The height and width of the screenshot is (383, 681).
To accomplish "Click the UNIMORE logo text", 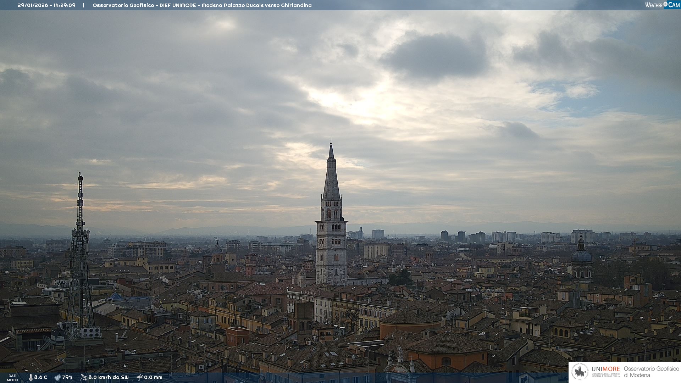I will tap(605, 369).
